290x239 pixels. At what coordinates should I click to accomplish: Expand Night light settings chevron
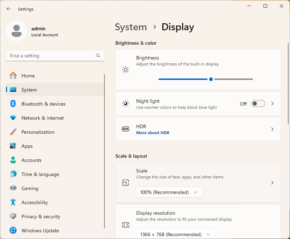tap(272, 103)
